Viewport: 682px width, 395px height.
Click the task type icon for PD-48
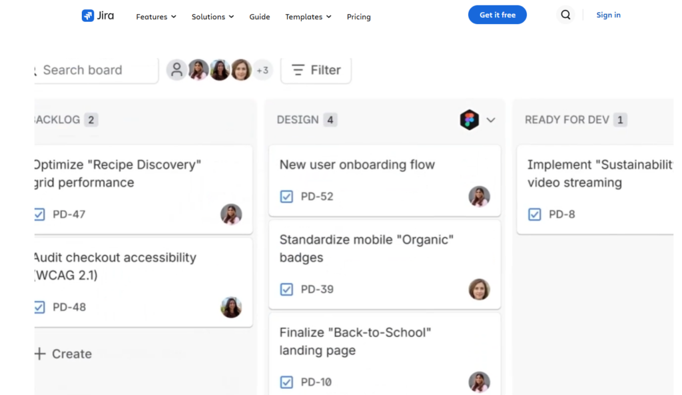click(39, 307)
